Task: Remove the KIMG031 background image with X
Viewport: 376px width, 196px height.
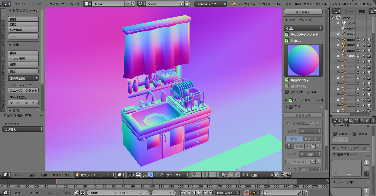Action: 318,124
